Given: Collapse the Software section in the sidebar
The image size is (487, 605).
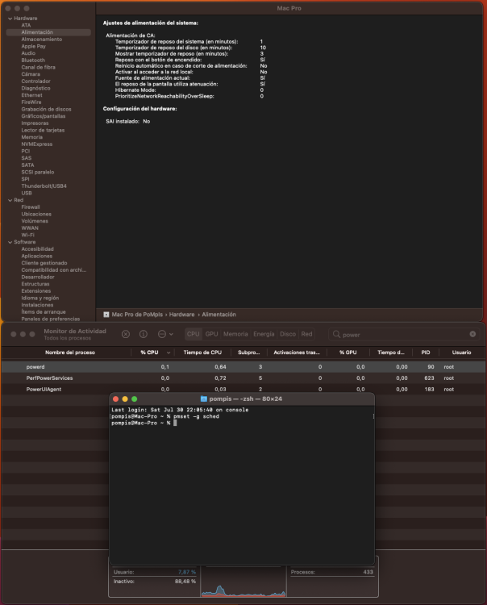Looking at the screenshot, I should [10, 242].
